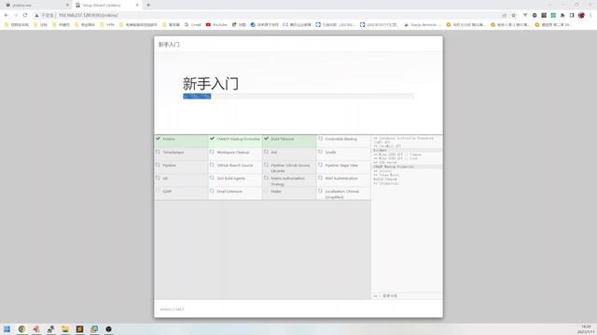Screen dimensions: 597x335
Task: Click the Gradle plugin status box
Action: tap(320, 152)
